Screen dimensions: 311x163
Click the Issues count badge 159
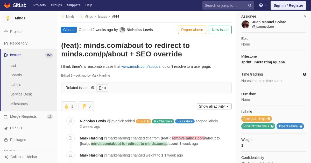point(49,55)
